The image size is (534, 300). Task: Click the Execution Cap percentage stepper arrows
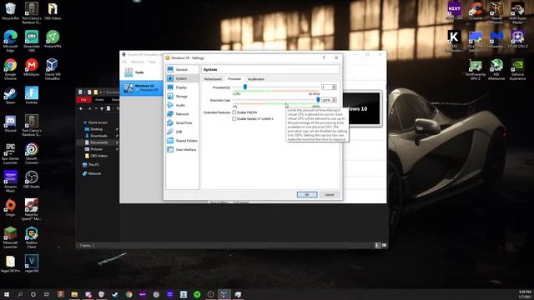coord(334,100)
